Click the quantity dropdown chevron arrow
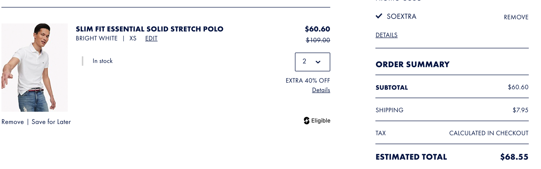This screenshot has width=541, height=169. [318, 62]
